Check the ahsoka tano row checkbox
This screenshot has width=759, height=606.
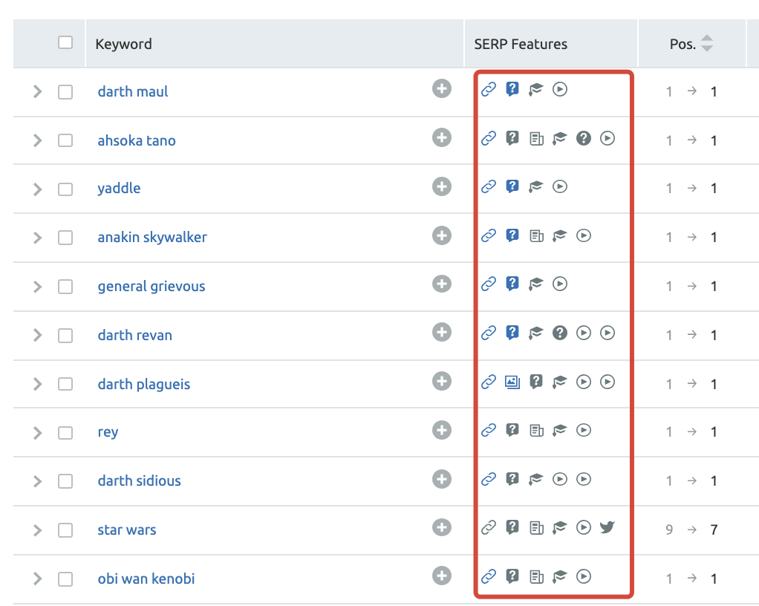coord(65,140)
